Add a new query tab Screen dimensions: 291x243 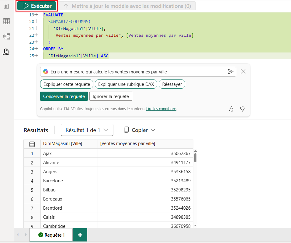click(x=80, y=235)
